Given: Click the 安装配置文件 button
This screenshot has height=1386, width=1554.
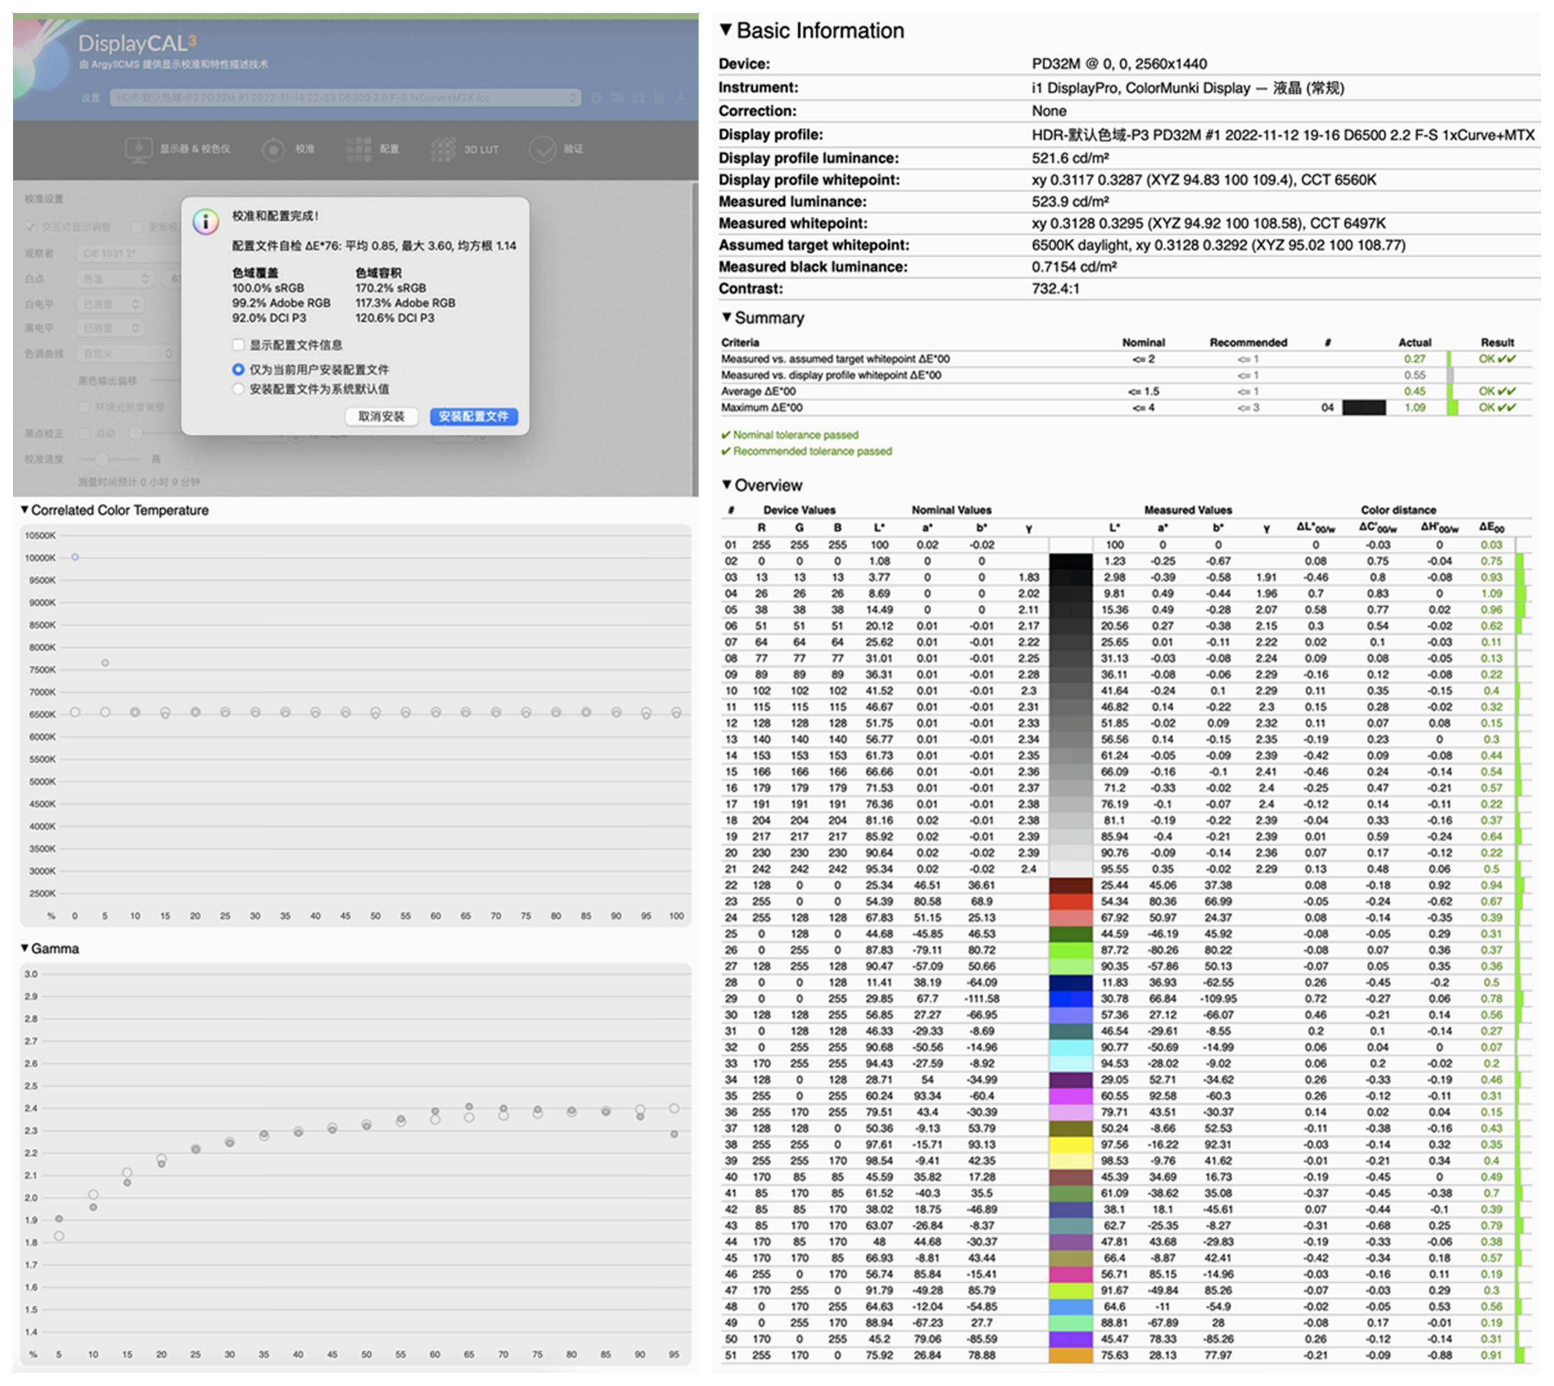Looking at the screenshot, I should (x=473, y=417).
